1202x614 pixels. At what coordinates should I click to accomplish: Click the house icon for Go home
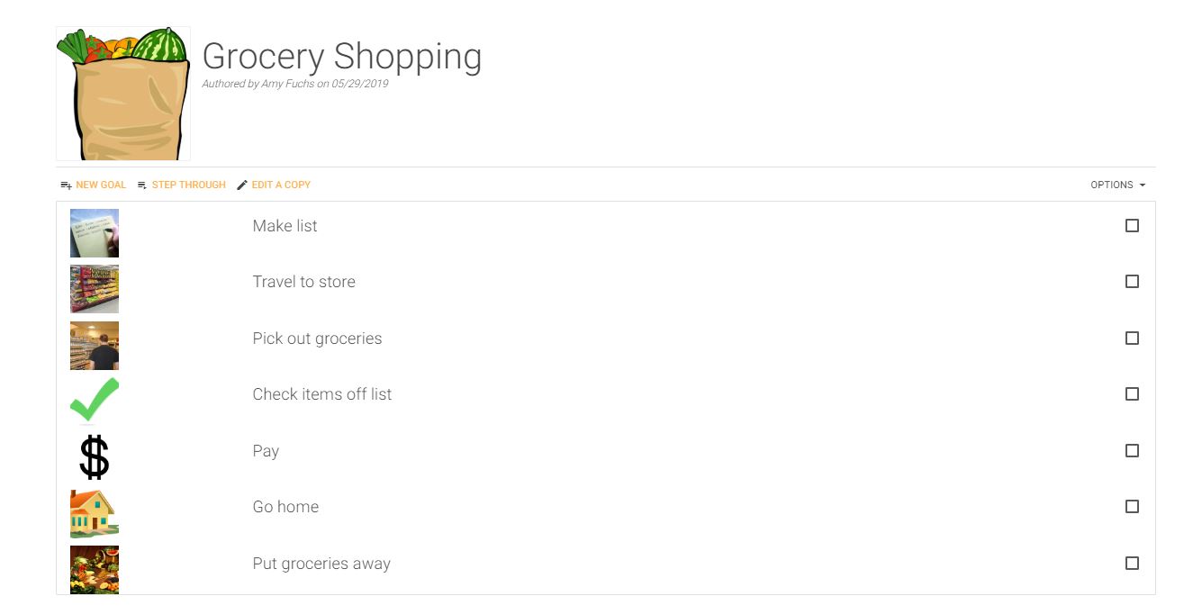tap(95, 513)
